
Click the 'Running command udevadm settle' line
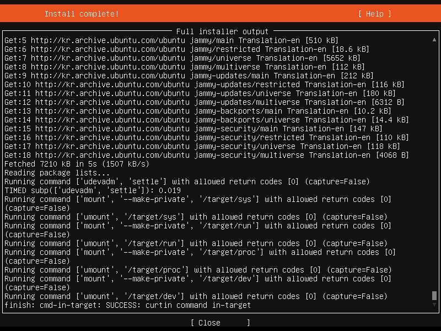(x=187, y=181)
